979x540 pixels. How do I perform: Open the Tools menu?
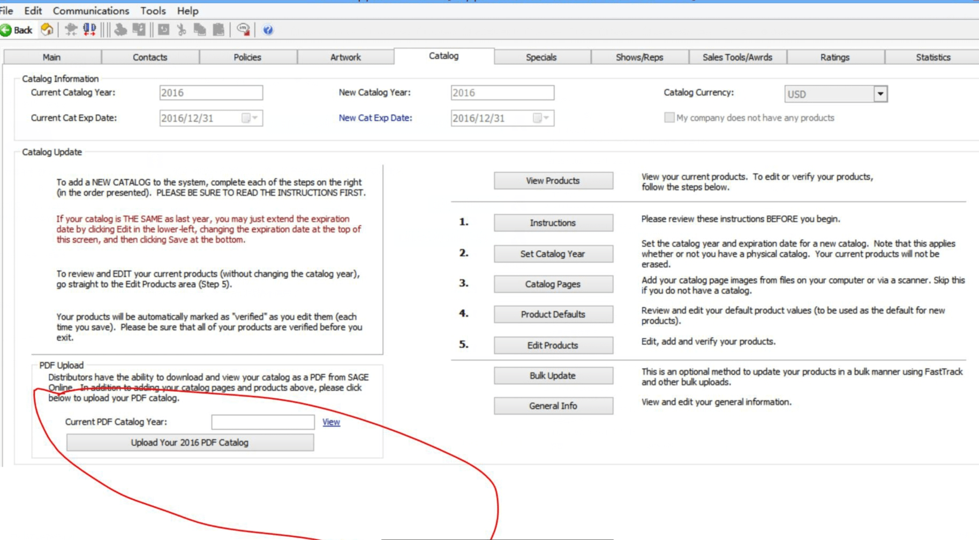pyautogui.click(x=153, y=11)
